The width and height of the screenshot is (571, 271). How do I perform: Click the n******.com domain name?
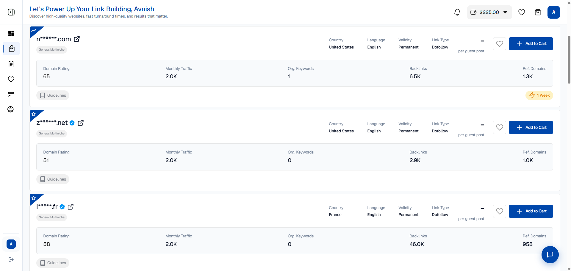pos(54,39)
